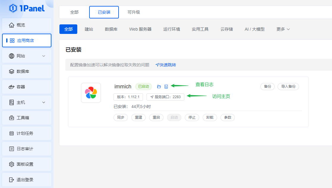Switch to the 全部 top tab
This screenshot has width=332, height=188.
[x=74, y=12]
